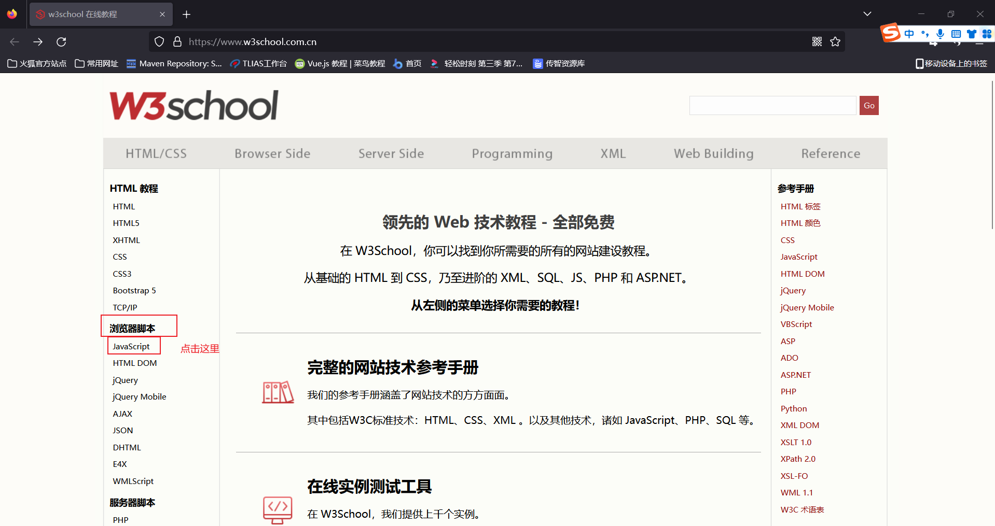Open 移动设备上的书签 folder
Screen dimensions: 995x526
pos(951,64)
